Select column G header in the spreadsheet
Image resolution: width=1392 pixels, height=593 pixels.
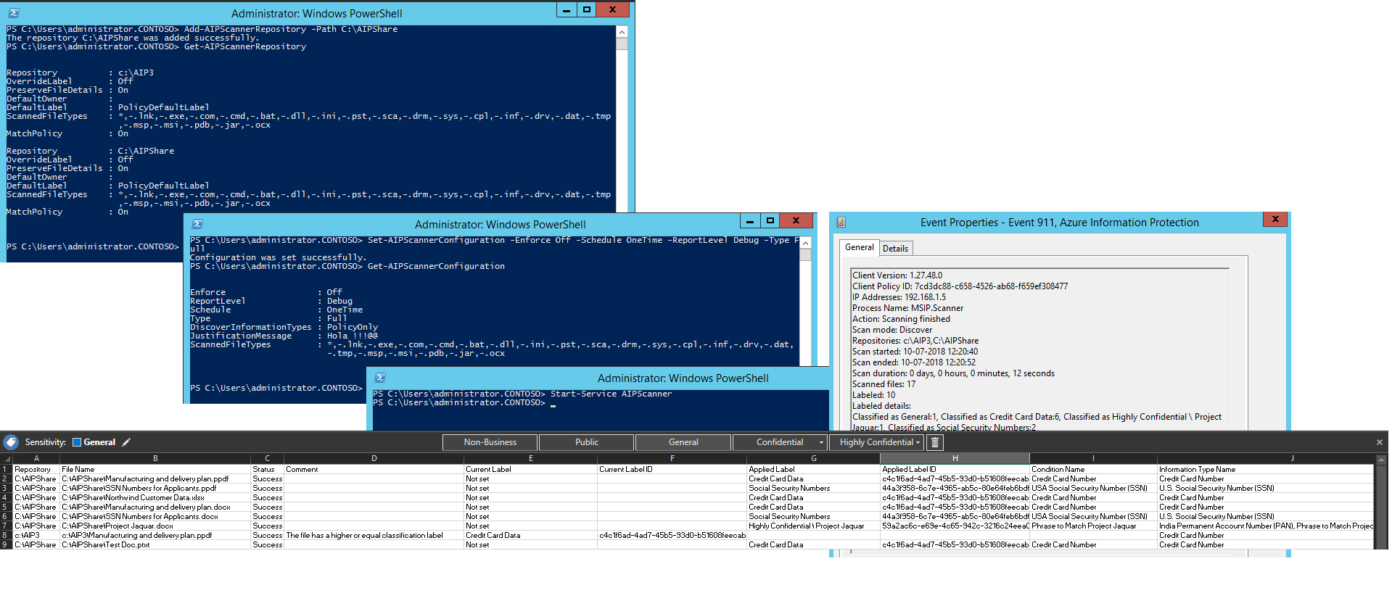(814, 459)
